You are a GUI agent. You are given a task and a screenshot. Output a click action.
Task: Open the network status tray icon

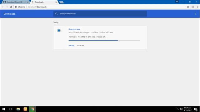click(x=181, y=109)
